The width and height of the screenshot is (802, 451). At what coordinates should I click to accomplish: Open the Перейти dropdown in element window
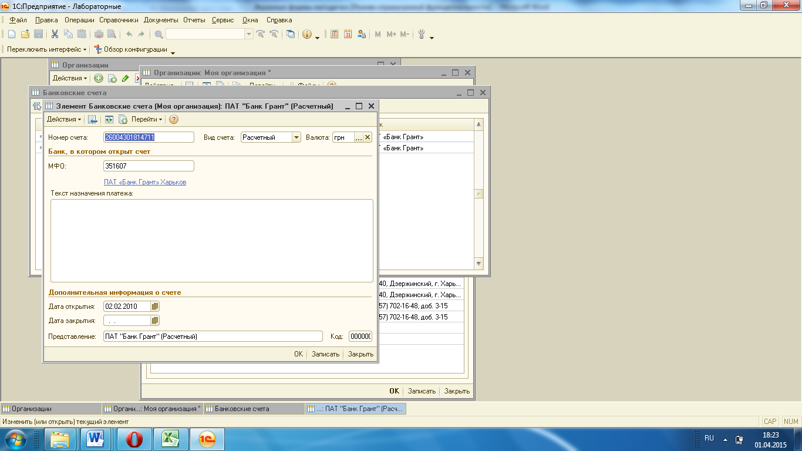click(147, 119)
